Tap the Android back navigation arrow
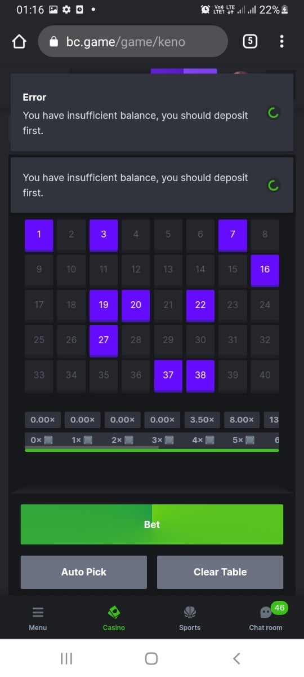This screenshot has height=677, width=304. coord(236,658)
